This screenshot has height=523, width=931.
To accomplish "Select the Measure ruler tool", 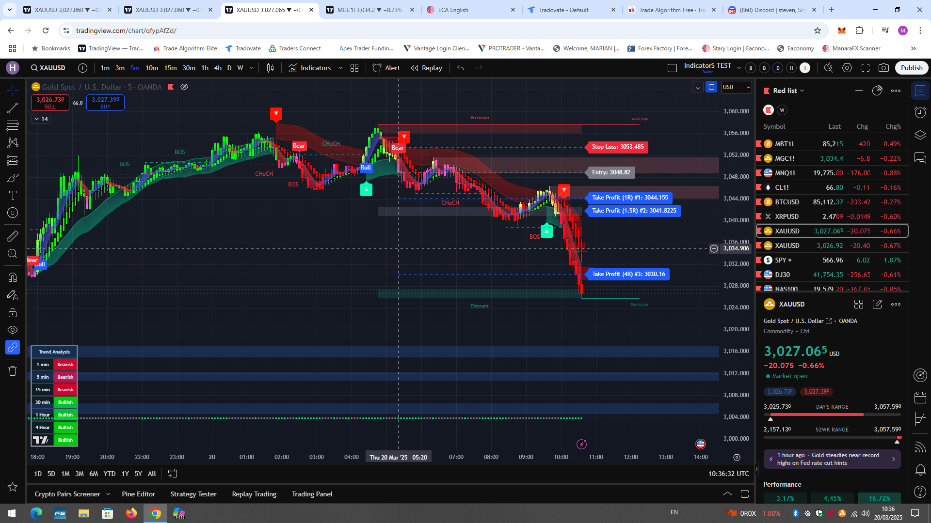I will click(x=12, y=236).
